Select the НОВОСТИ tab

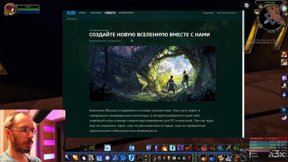(x=110, y=13)
